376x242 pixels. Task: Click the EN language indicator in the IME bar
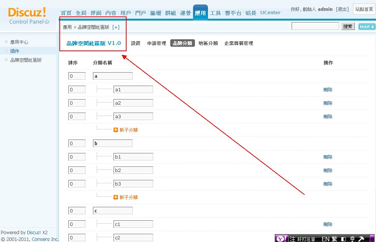coord(325,239)
